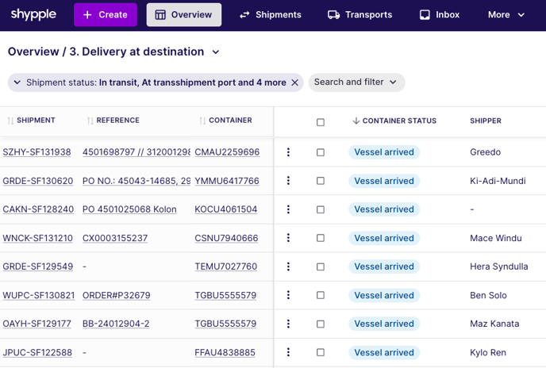Viewport: 546px width, 368px height.
Task: Sort by the CONTAINER STATUS column
Action: click(x=394, y=121)
